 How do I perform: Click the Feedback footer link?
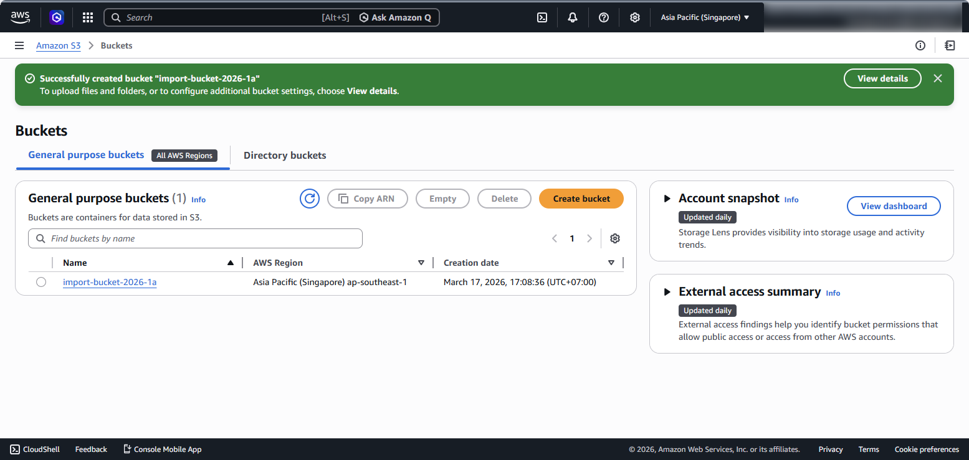point(91,449)
